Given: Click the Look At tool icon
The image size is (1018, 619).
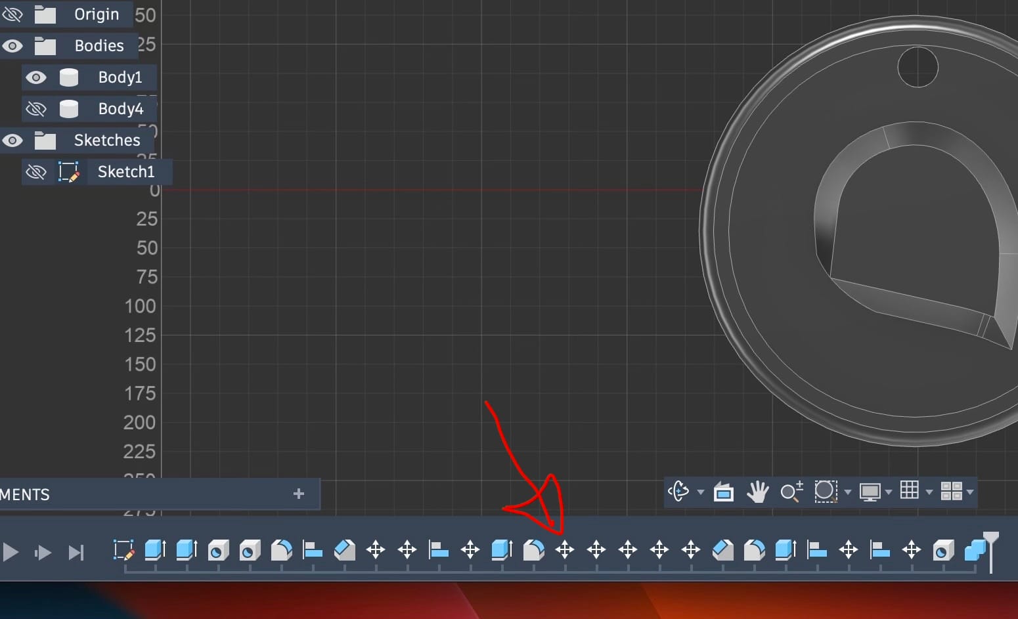Looking at the screenshot, I should tap(723, 491).
